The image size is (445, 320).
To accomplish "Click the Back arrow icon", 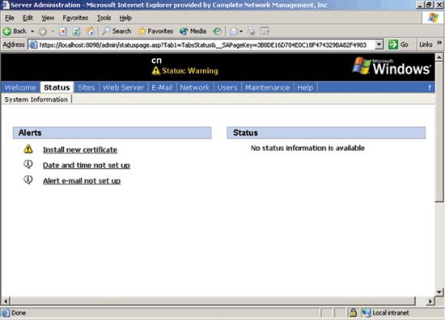I will pos(7,32).
